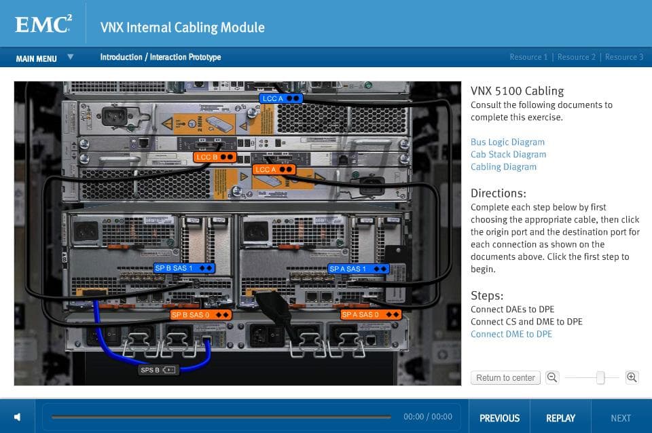652x433 pixels.
Task: Click the SP B SAS 0 port
Action: pyautogui.click(x=200, y=315)
